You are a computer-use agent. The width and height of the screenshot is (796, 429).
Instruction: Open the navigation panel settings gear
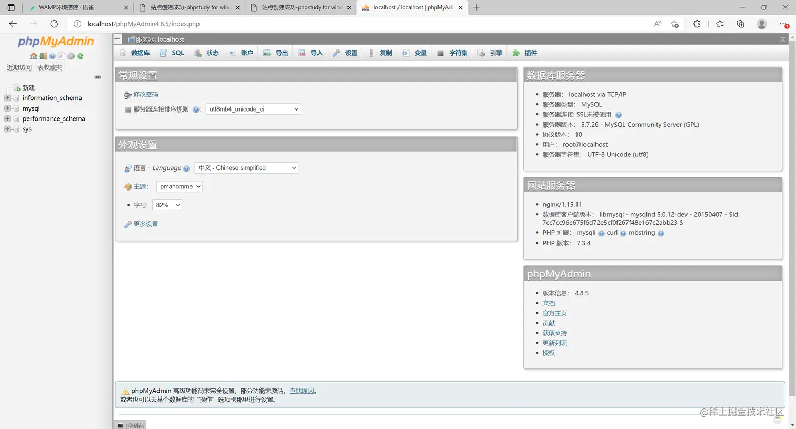coord(71,56)
